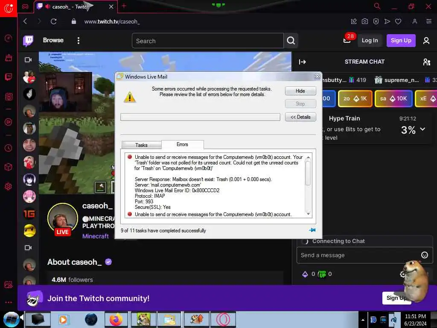The image size is (437, 328).
Task: Click the pin icon in the Windows Live Mail dialog
Action: (312, 230)
